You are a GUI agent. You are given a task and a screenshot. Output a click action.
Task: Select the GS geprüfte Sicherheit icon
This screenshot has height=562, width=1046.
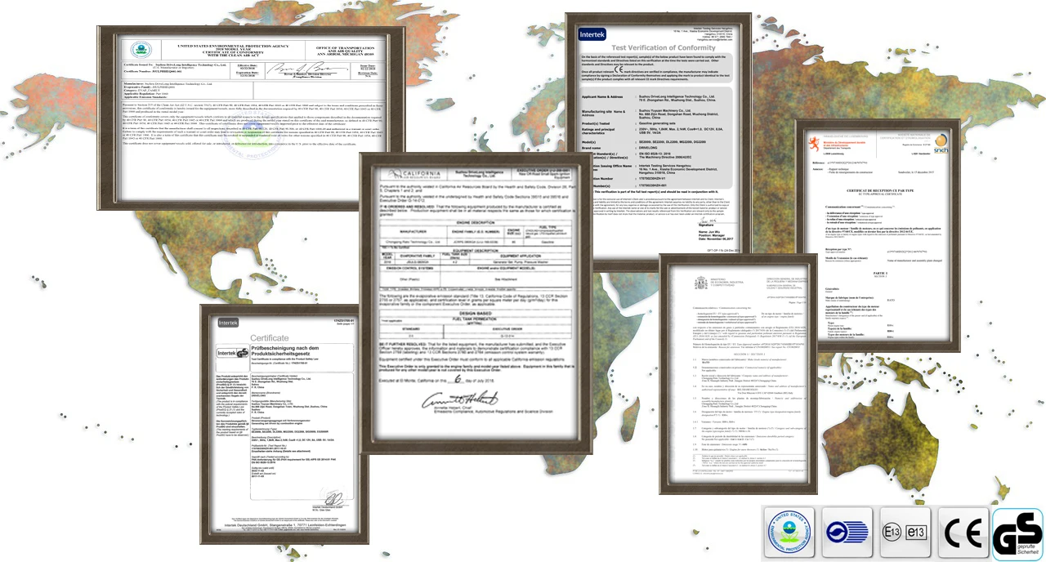[x=1018, y=533]
